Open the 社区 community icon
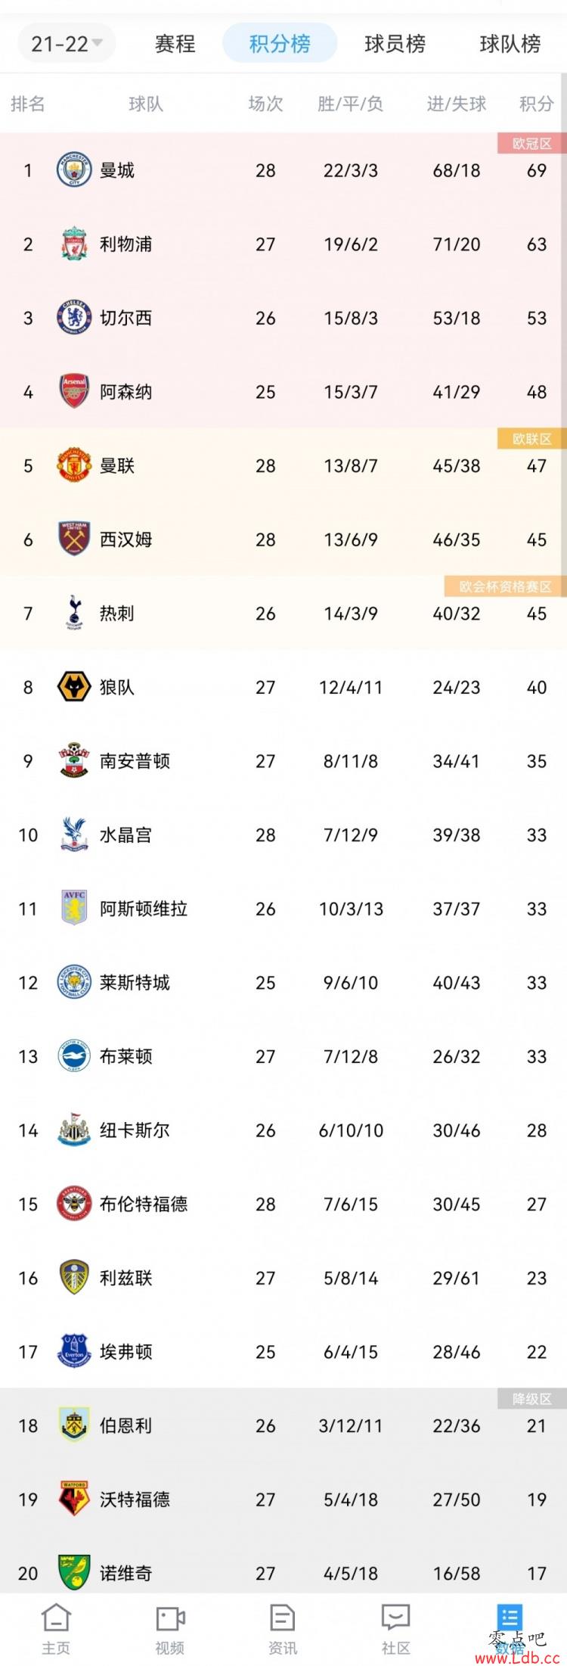The width and height of the screenshot is (567, 1666). coord(395,1627)
